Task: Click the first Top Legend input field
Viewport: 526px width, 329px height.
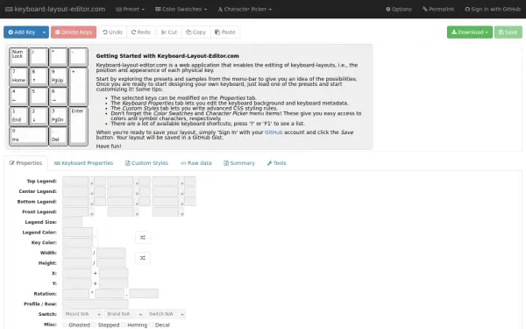Action: pyautogui.click(x=75, y=182)
